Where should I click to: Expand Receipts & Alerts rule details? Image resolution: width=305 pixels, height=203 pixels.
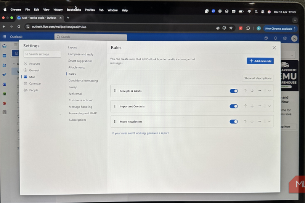pos(269,91)
